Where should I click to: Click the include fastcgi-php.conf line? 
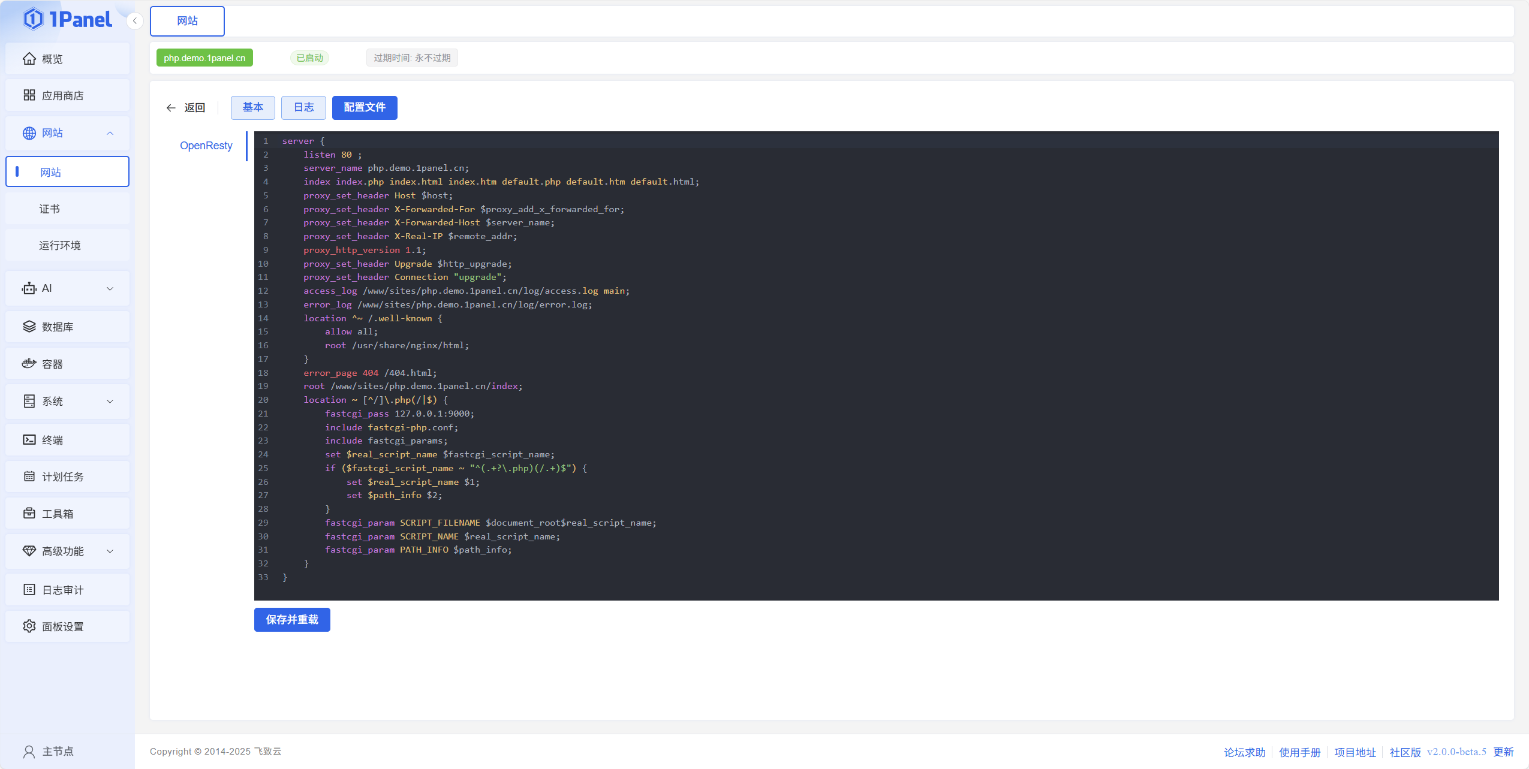(x=392, y=427)
